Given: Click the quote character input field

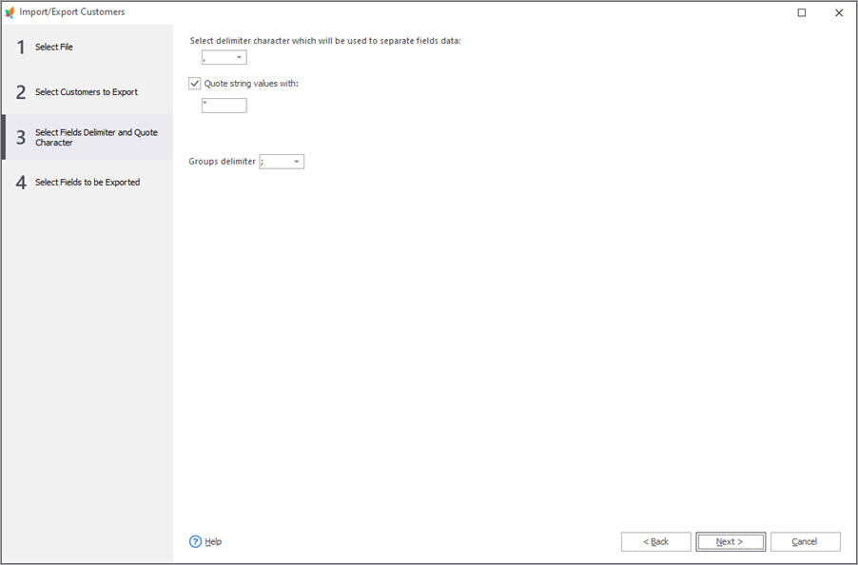Looking at the screenshot, I should click(224, 106).
